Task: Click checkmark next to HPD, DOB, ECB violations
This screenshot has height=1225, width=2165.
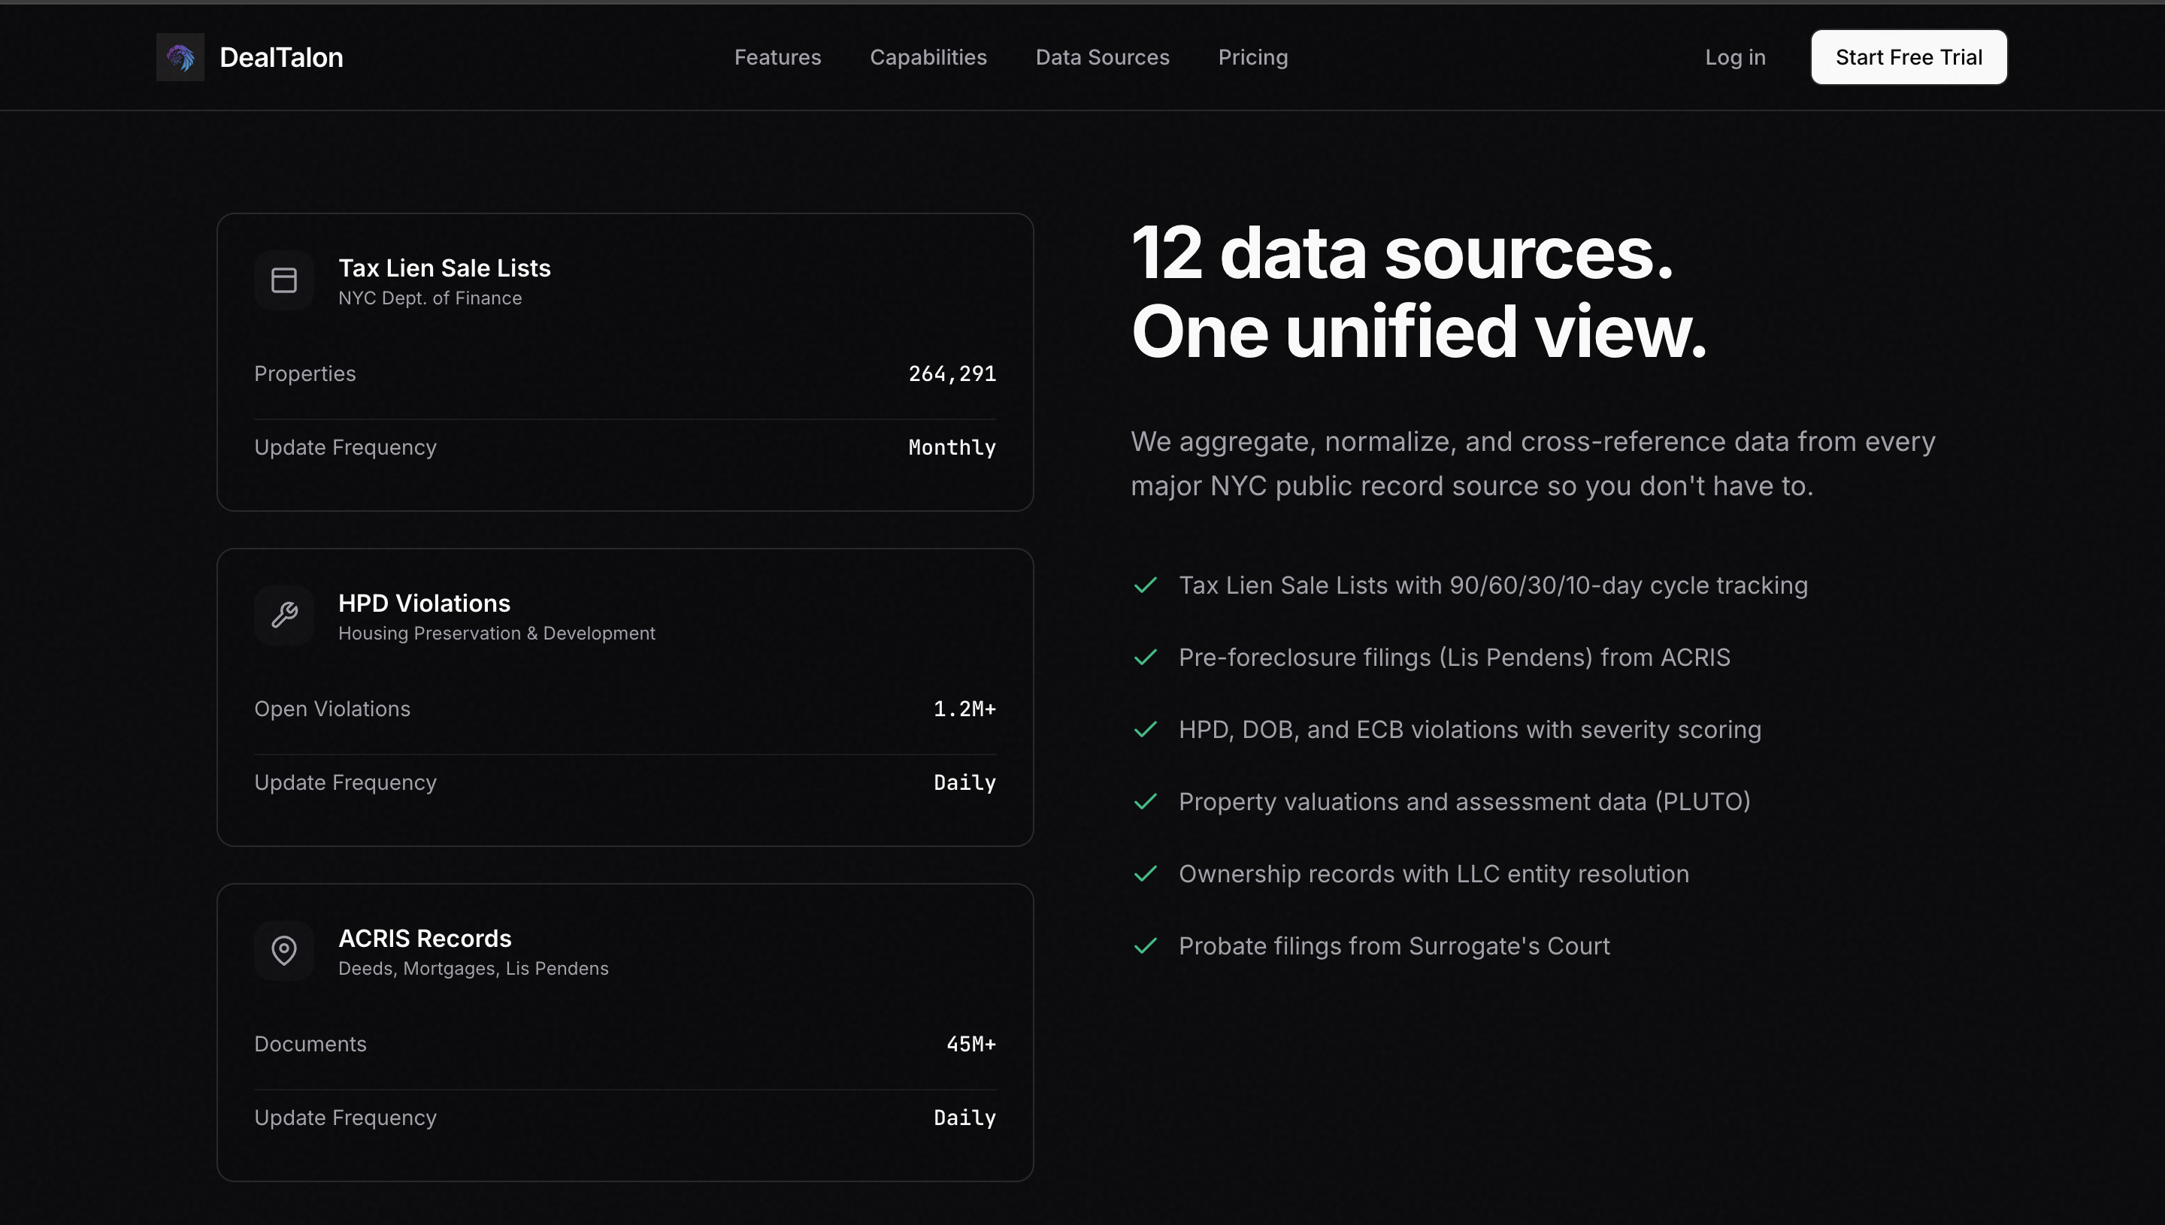Action: pos(1145,730)
